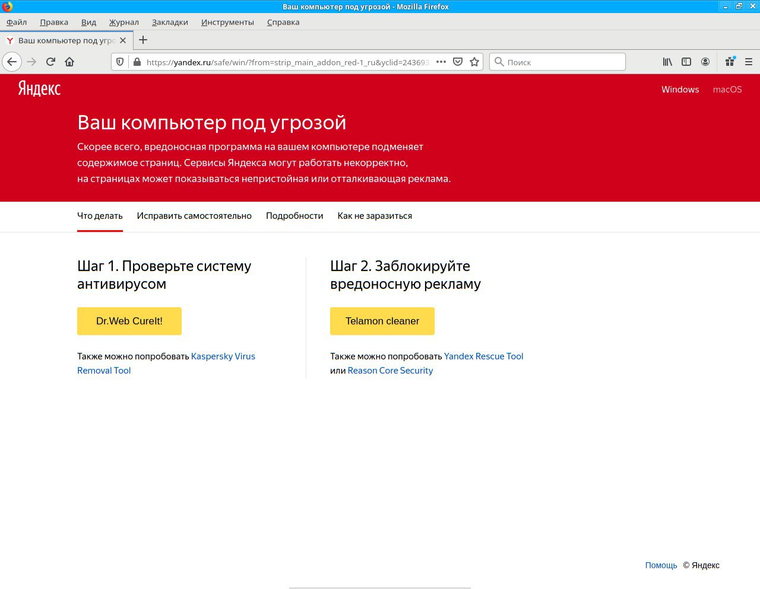Open the Инструменты menu
This screenshot has height=589, width=760.
[227, 22]
